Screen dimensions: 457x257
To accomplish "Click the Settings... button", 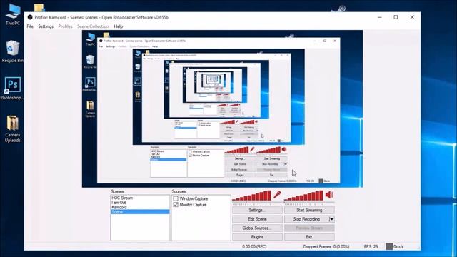I will (x=257, y=210).
